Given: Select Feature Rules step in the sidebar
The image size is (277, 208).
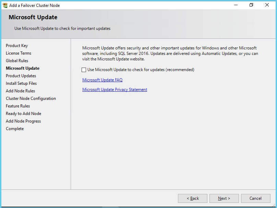Looking at the screenshot, I should [18, 106].
